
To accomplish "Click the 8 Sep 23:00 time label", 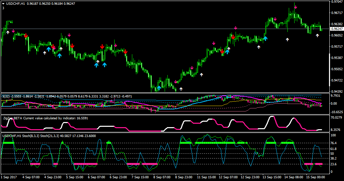I will (184, 177).
